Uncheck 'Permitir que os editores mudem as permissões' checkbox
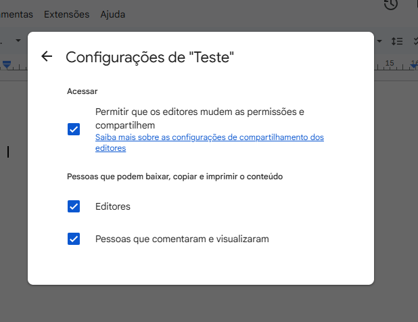418x322 pixels. coord(74,129)
